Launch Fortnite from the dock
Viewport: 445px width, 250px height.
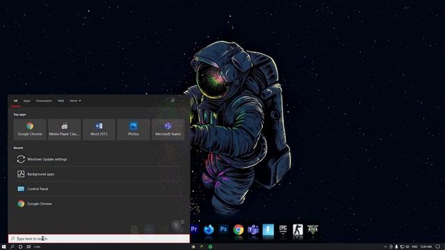click(x=268, y=229)
